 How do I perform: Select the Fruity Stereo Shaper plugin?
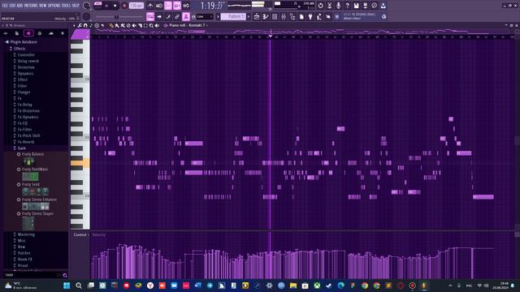37,213
